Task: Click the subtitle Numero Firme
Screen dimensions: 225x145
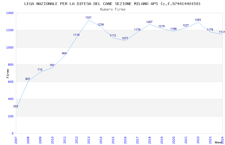Action: click(x=113, y=9)
